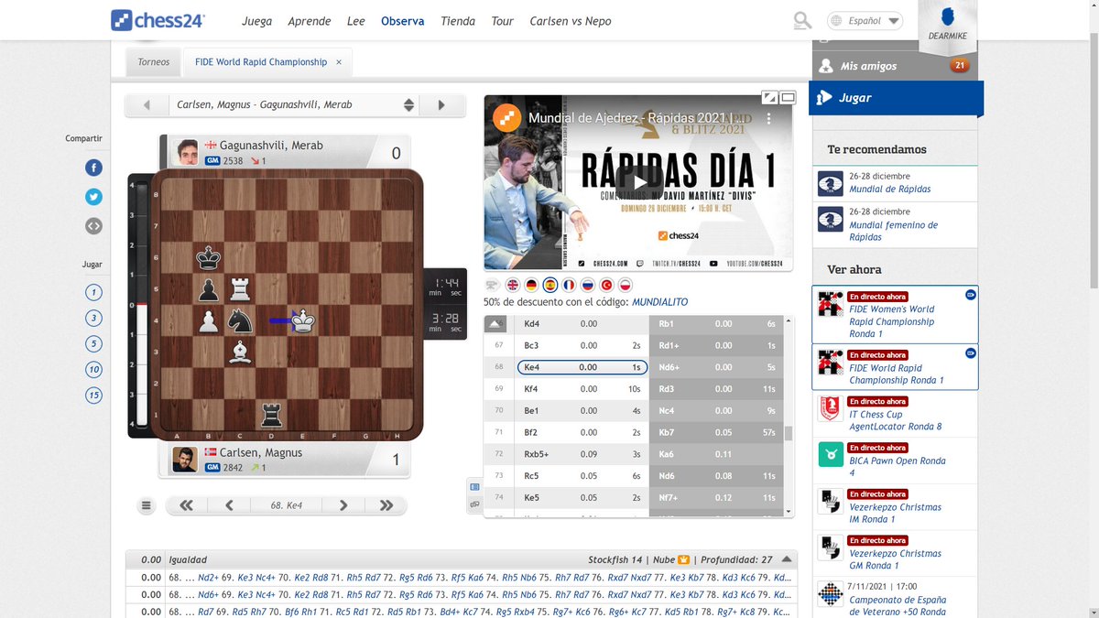Viewport: 1099px width, 618px height.
Task: Open BICA Pawn Open Ronda 4
Action: click(896, 461)
